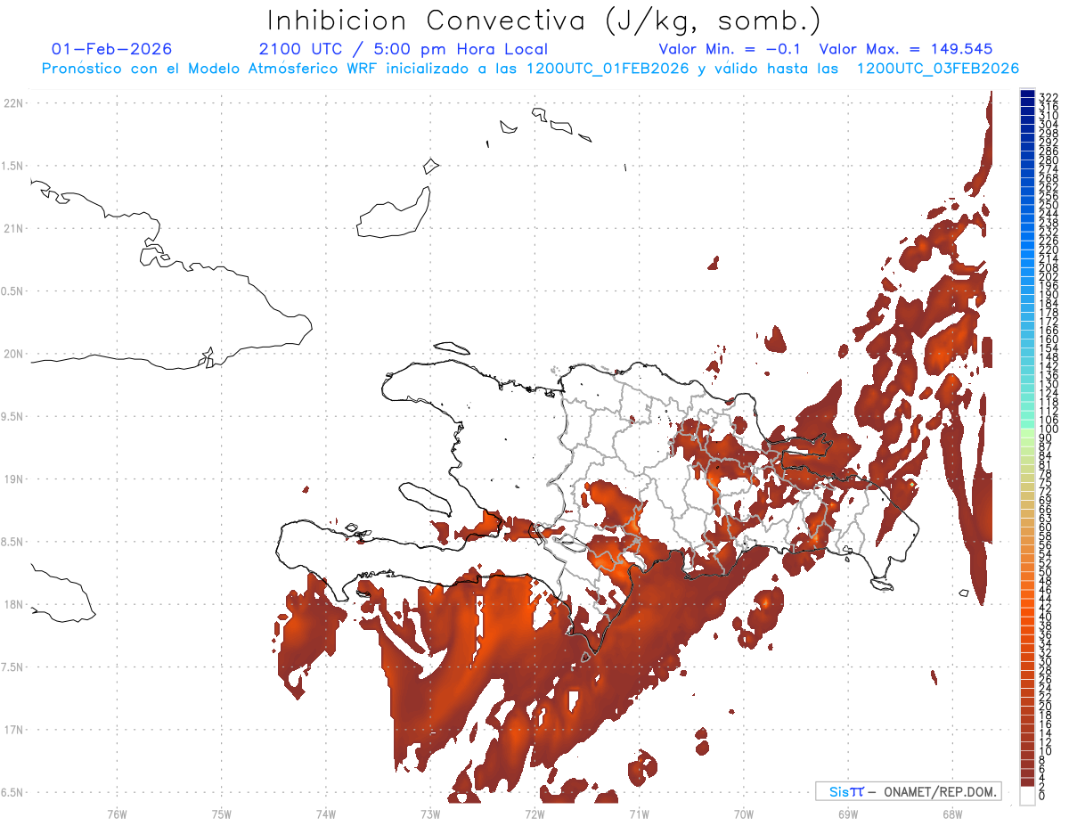Click the initialization stamp '1200UTC_01FEB2026'
1069x826 pixels.
coord(606,69)
